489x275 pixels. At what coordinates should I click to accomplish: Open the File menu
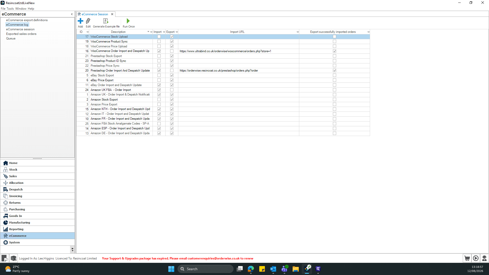pos(3,9)
